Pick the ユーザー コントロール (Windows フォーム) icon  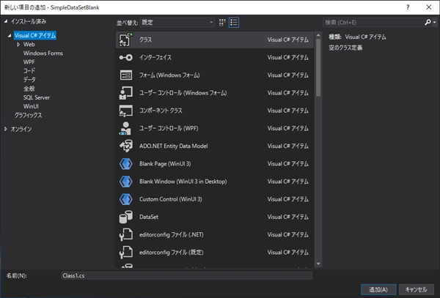click(x=125, y=93)
